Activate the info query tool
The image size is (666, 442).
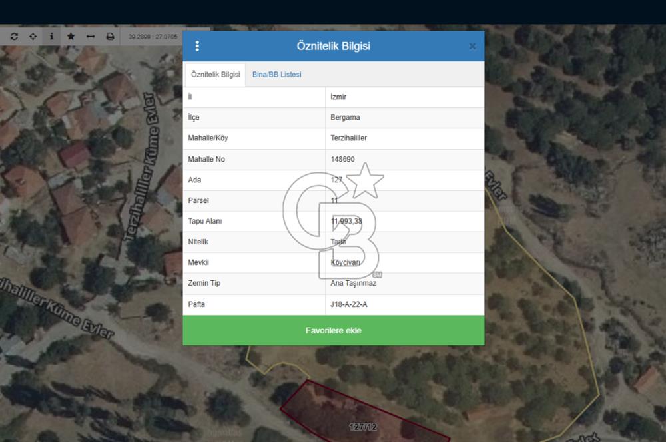point(51,37)
